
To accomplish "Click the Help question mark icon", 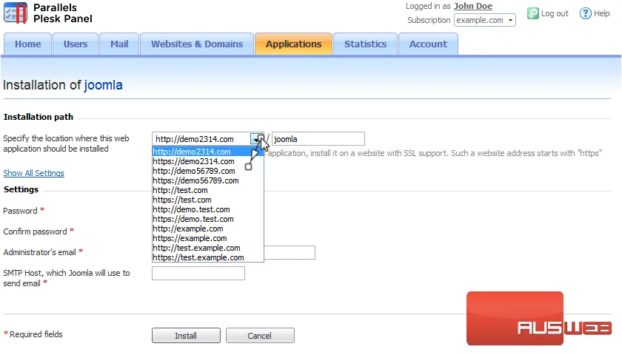I will (x=586, y=13).
